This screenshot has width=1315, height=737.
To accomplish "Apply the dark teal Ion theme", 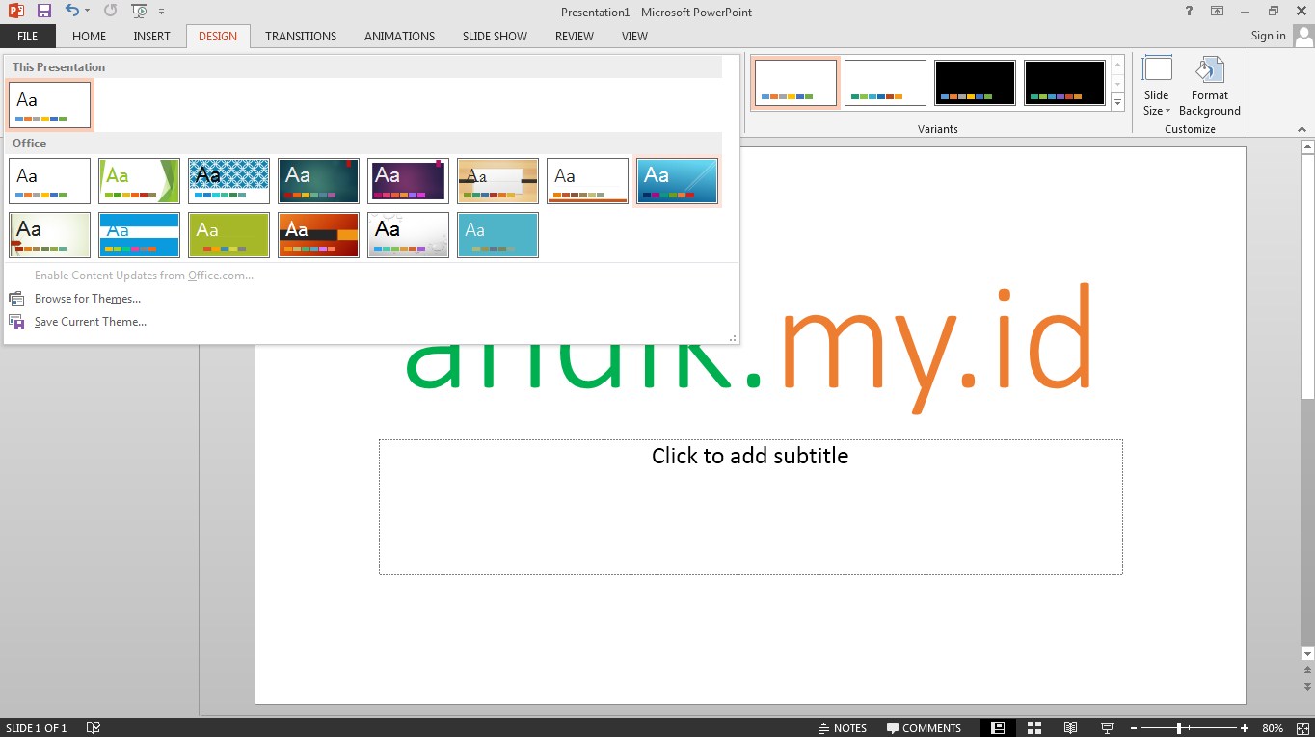I will pos(318,181).
